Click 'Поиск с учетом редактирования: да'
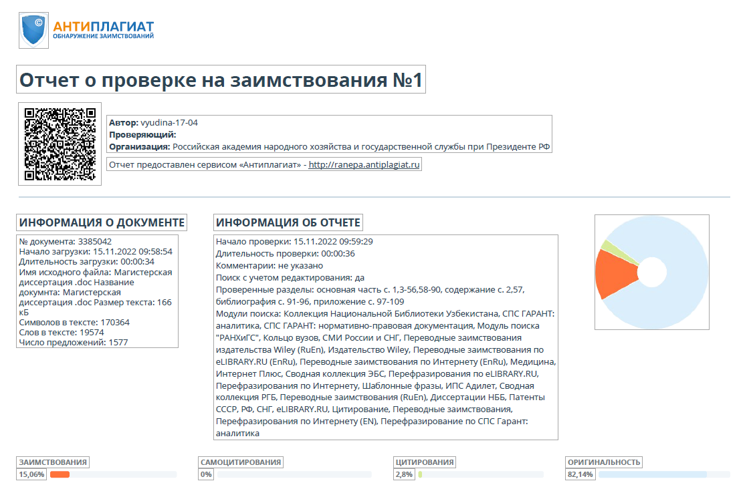 [290, 278]
